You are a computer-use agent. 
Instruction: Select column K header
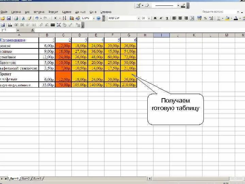(x=194, y=35)
